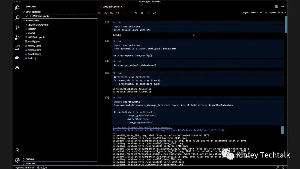
Task: Run cell [3] with Workspace.from_config
Action: point(114,41)
